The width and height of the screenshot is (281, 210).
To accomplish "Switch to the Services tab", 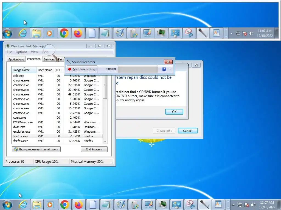I will (x=49, y=59).
